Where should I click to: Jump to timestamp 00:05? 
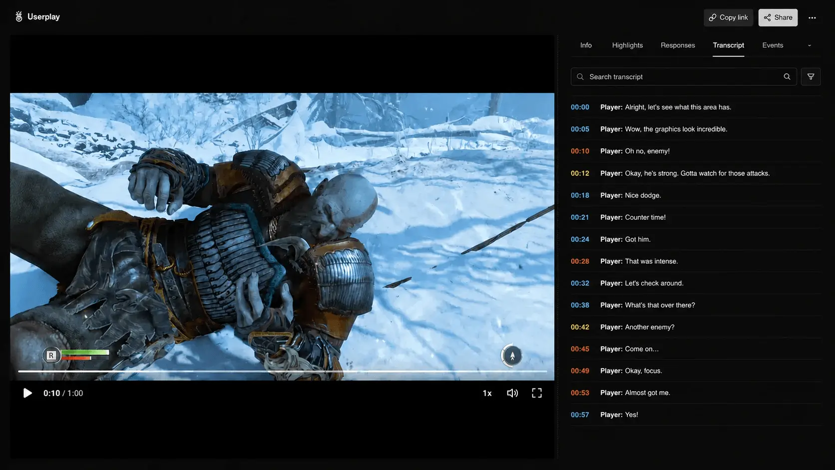(x=580, y=129)
